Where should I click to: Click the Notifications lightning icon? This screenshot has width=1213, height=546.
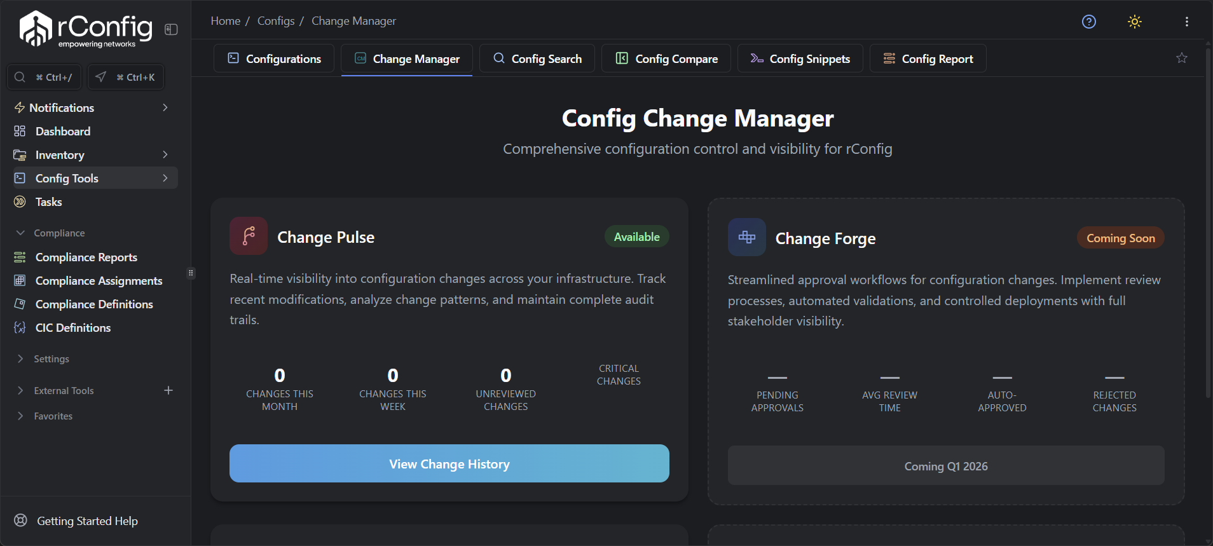[20, 107]
